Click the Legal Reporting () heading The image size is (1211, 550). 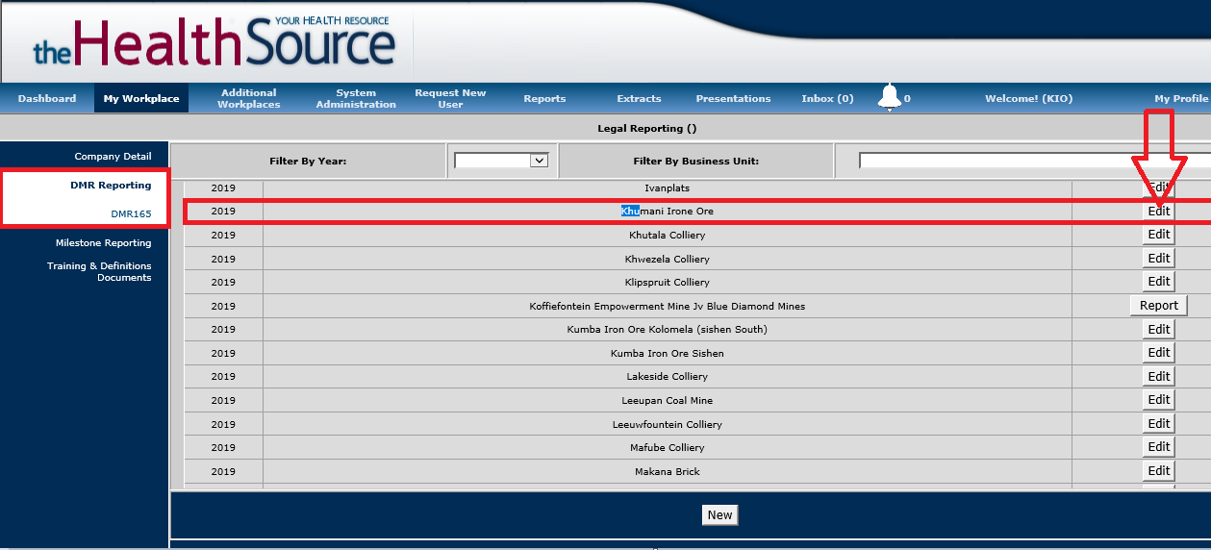(646, 128)
